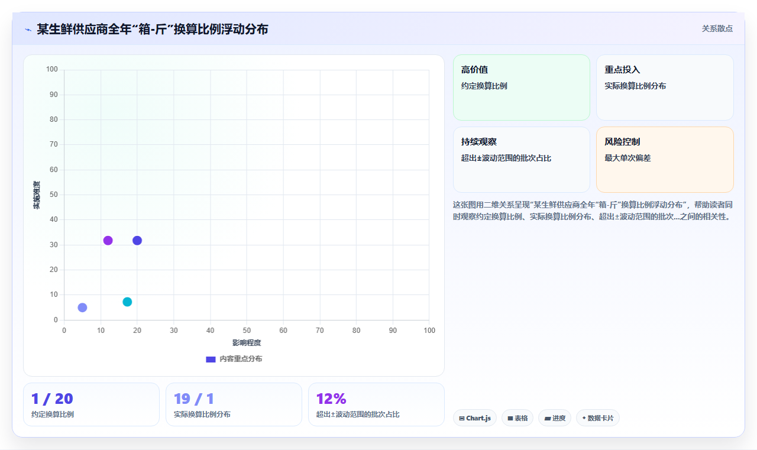Select the 19 / 1 实际换算比例分布 stat card
757x450 pixels.
point(234,404)
